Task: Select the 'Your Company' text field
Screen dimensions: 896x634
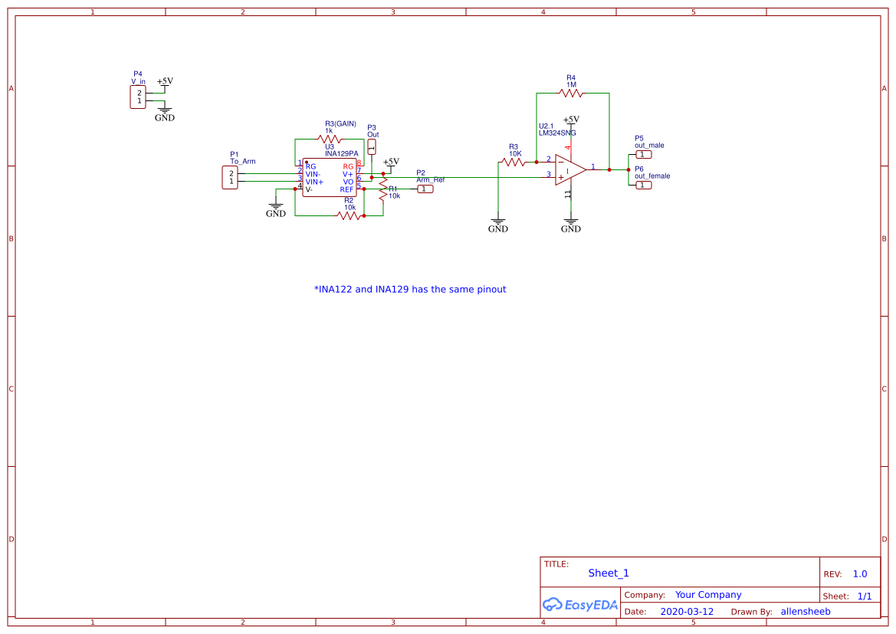Action: tap(708, 595)
